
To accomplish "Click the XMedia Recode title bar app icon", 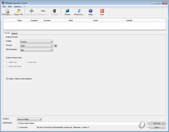I will point(3,3).
